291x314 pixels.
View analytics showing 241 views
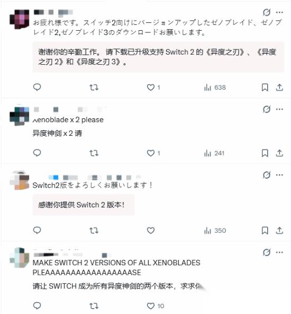214,153
